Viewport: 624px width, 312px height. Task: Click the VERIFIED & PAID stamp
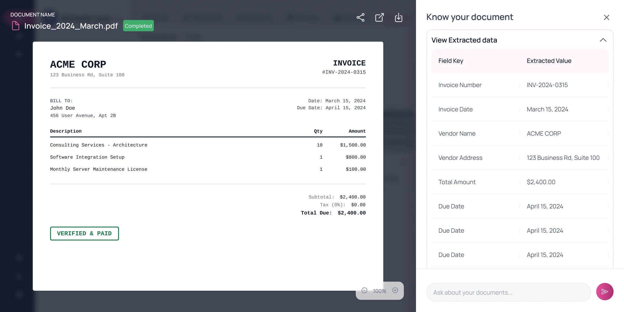84,233
